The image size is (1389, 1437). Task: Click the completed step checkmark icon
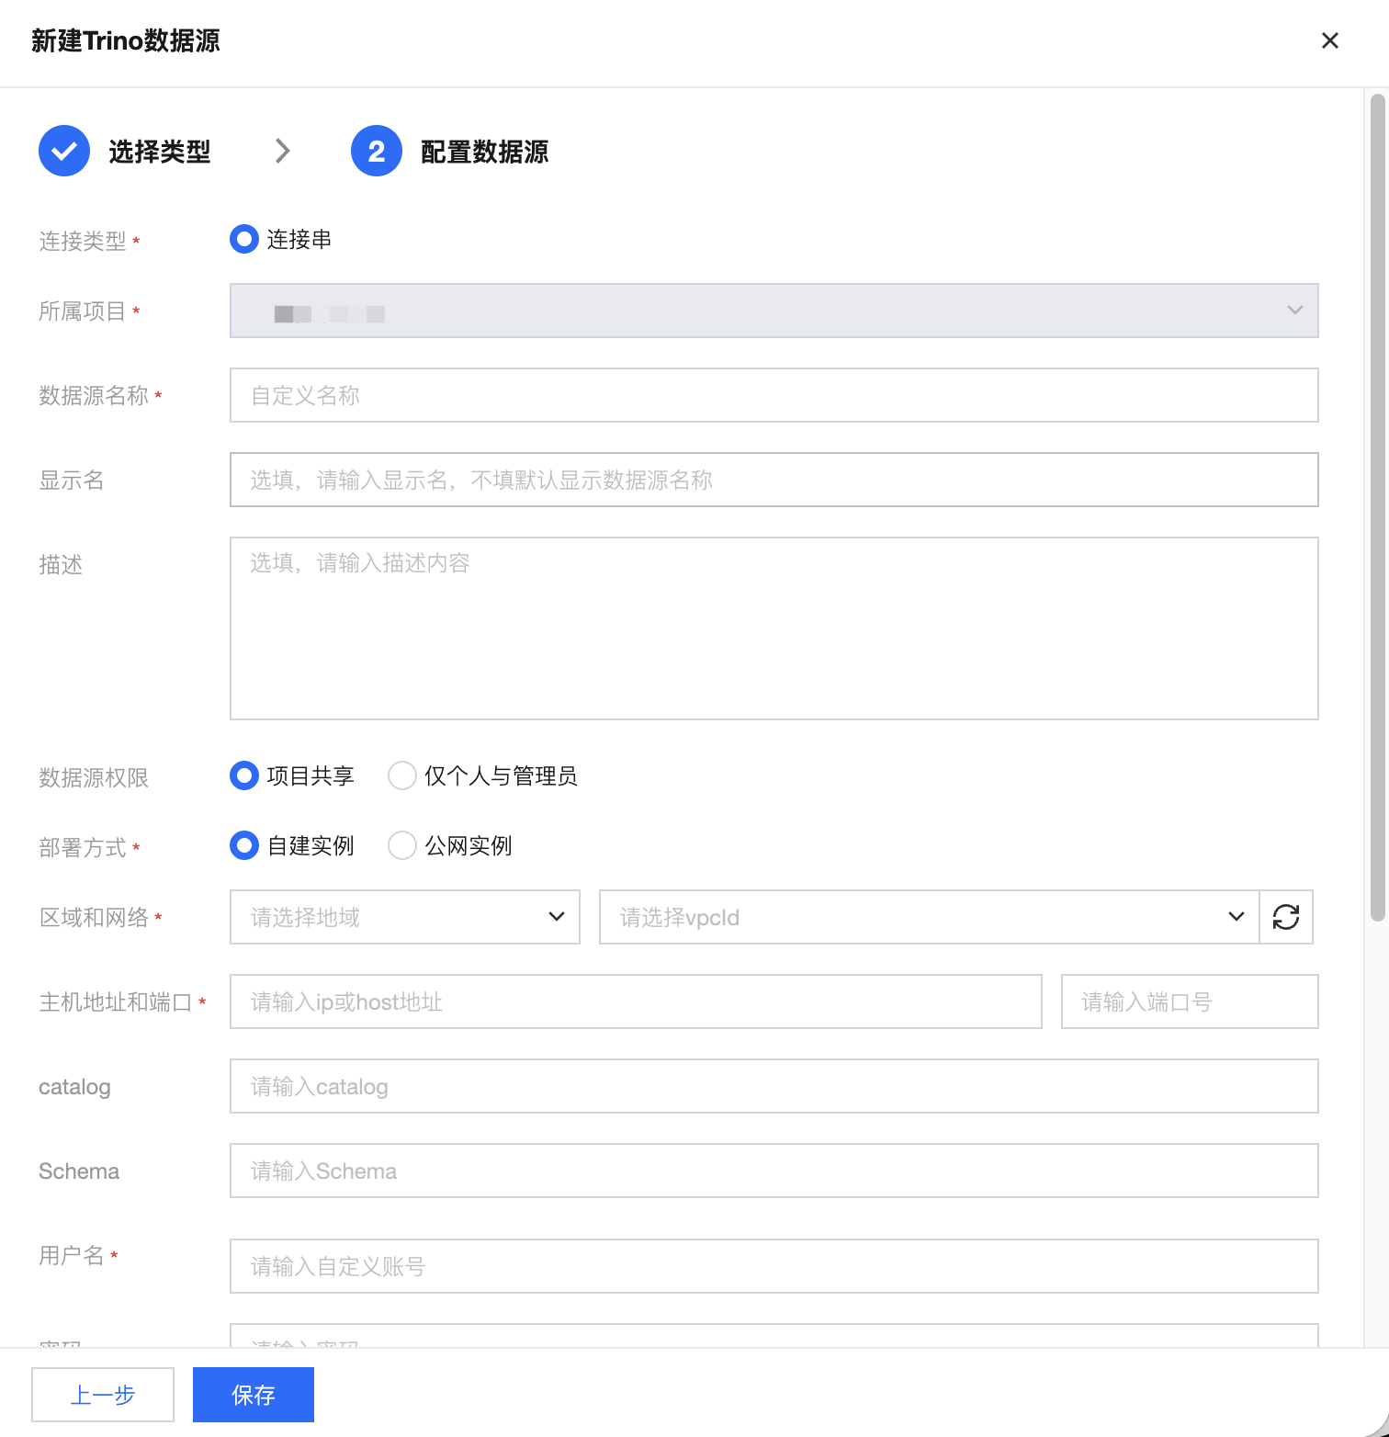(64, 151)
